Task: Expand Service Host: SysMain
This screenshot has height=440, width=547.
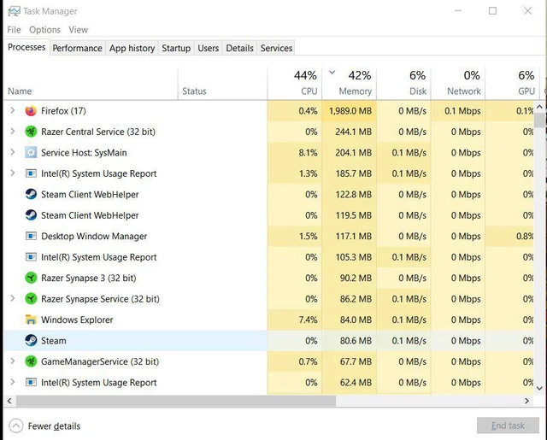Action: pos(13,152)
